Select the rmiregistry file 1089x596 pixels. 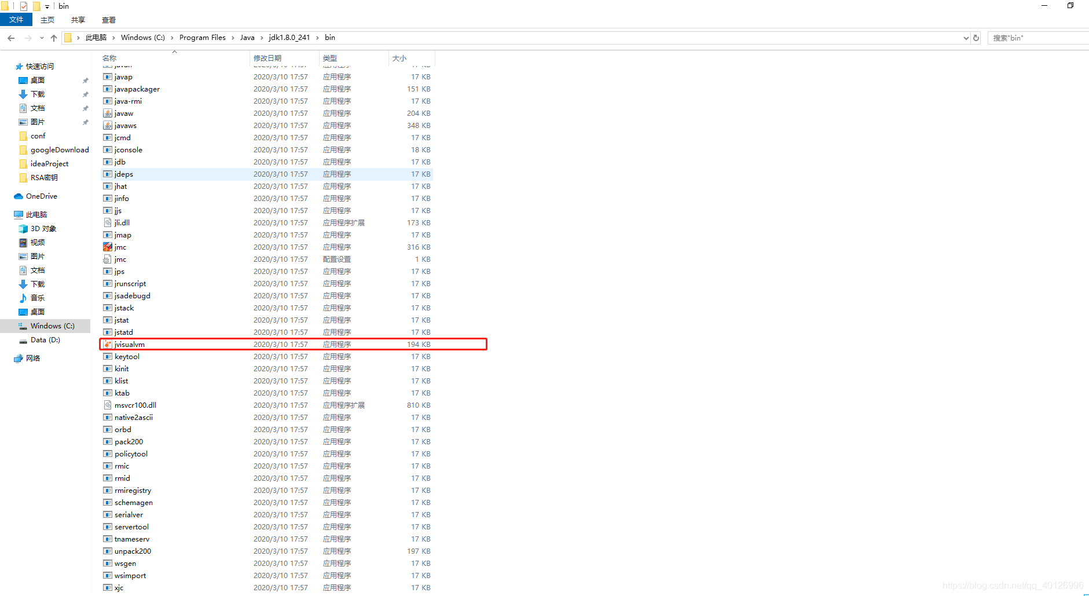point(133,490)
